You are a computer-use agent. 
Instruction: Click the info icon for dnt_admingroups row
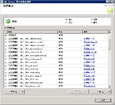pyautogui.click(x=6, y=39)
